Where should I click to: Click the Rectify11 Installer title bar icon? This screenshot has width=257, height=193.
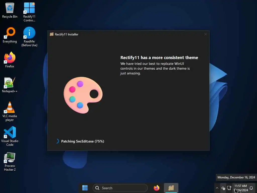click(x=52, y=34)
